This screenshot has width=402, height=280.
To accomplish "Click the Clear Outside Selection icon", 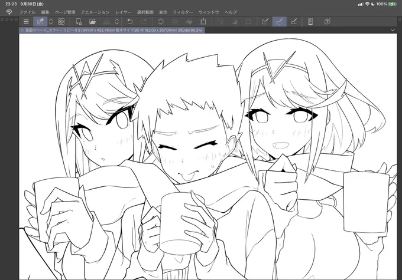I will (175, 22).
